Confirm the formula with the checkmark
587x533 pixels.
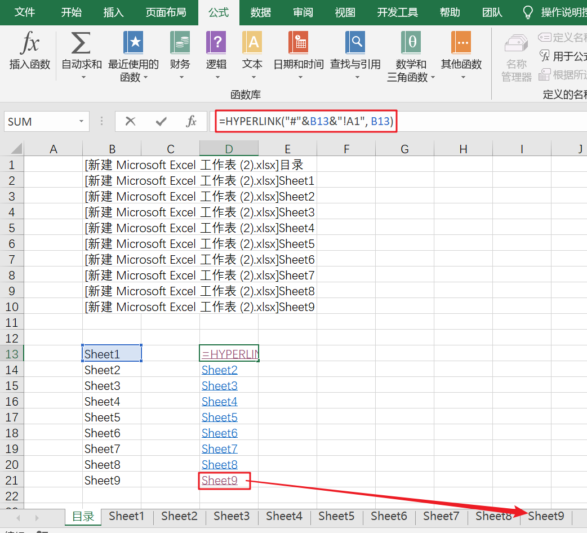point(161,121)
